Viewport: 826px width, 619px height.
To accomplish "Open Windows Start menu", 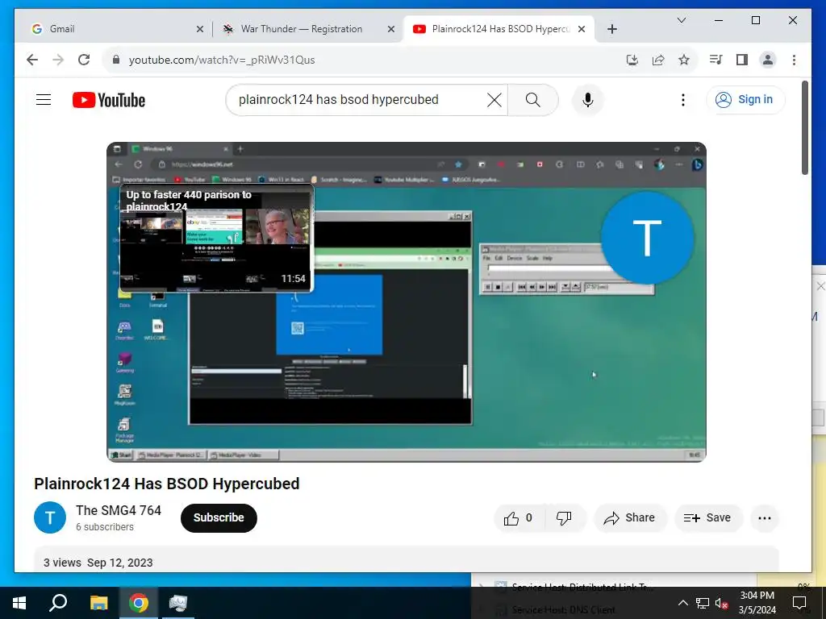I will [x=19, y=603].
